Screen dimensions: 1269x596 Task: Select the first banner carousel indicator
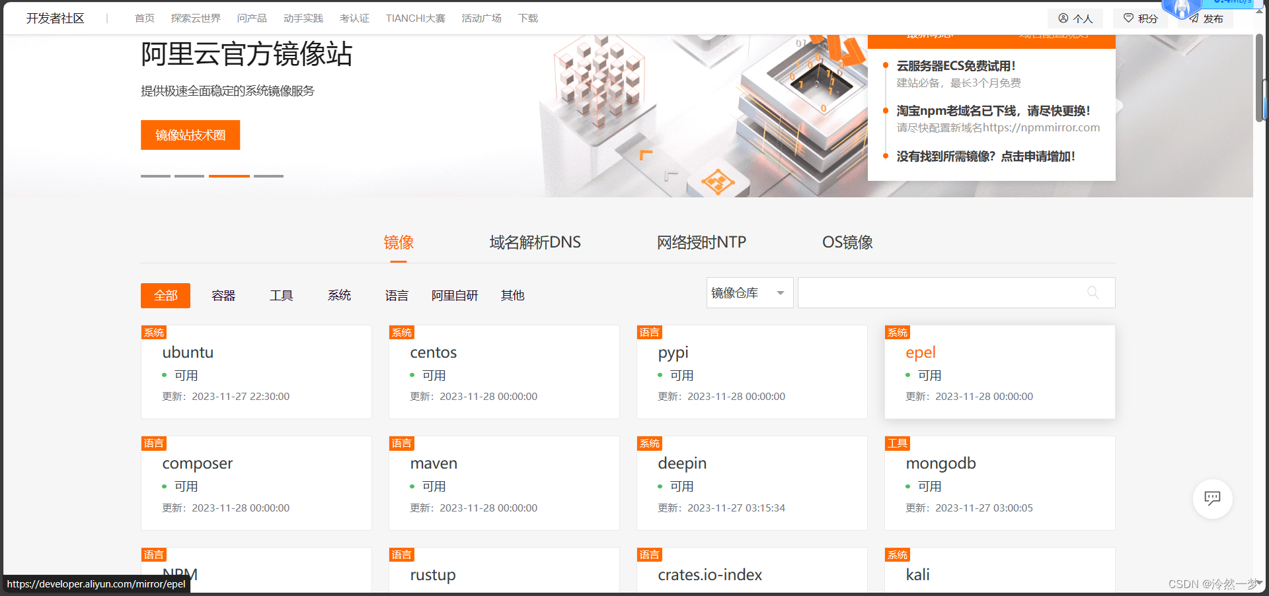click(x=155, y=176)
